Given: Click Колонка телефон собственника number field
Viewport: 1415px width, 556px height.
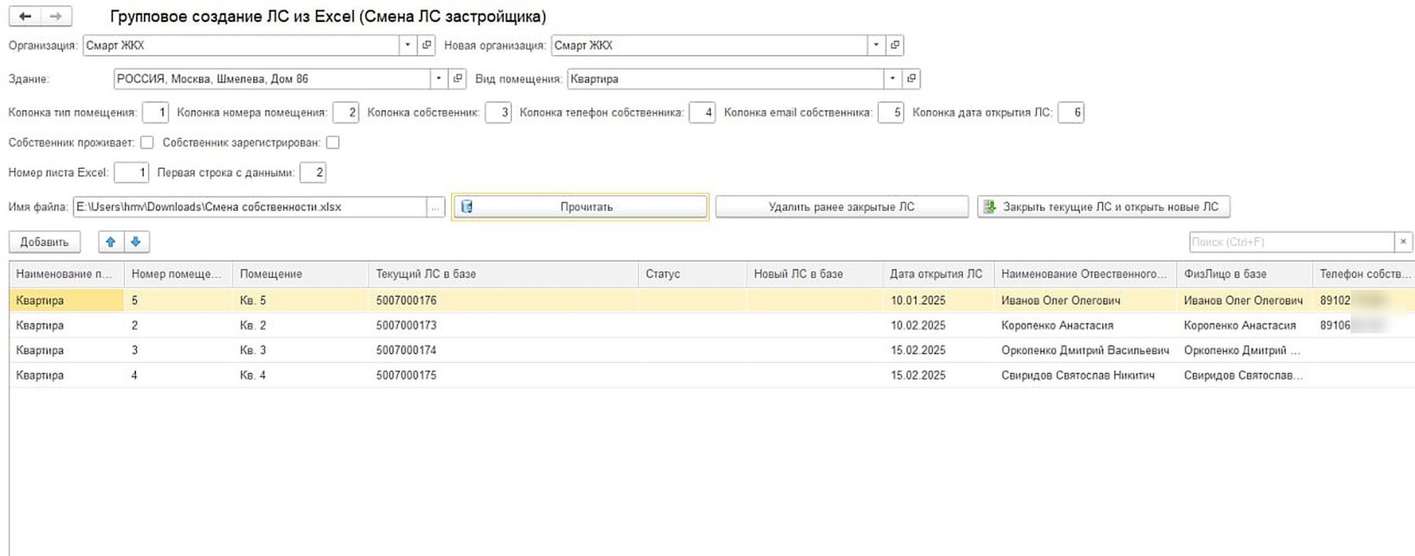Looking at the screenshot, I should [702, 113].
